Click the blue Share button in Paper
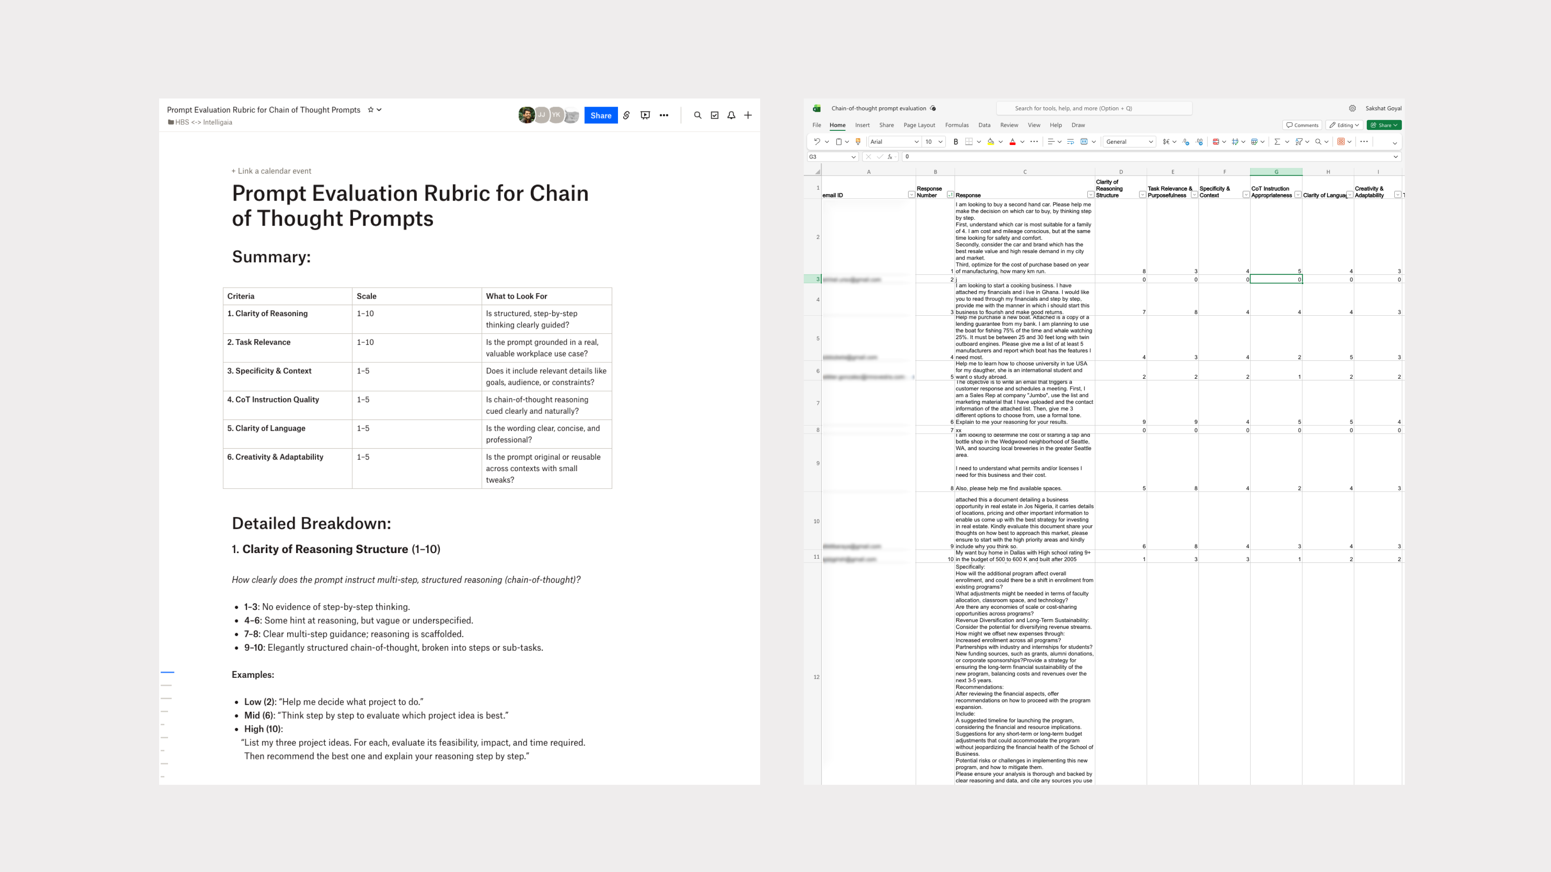Viewport: 1551px width, 872px height. pyautogui.click(x=601, y=115)
